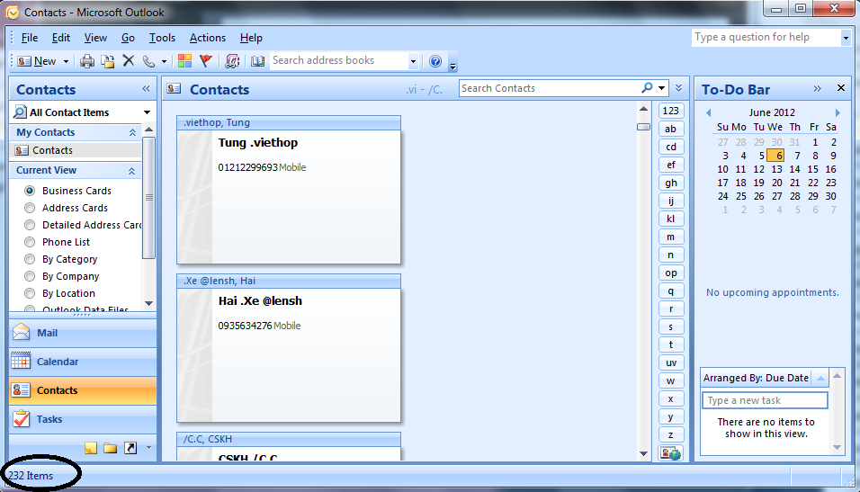Open the Categorize color squares icon
Screen dimensions: 860x492
point(184,61)
